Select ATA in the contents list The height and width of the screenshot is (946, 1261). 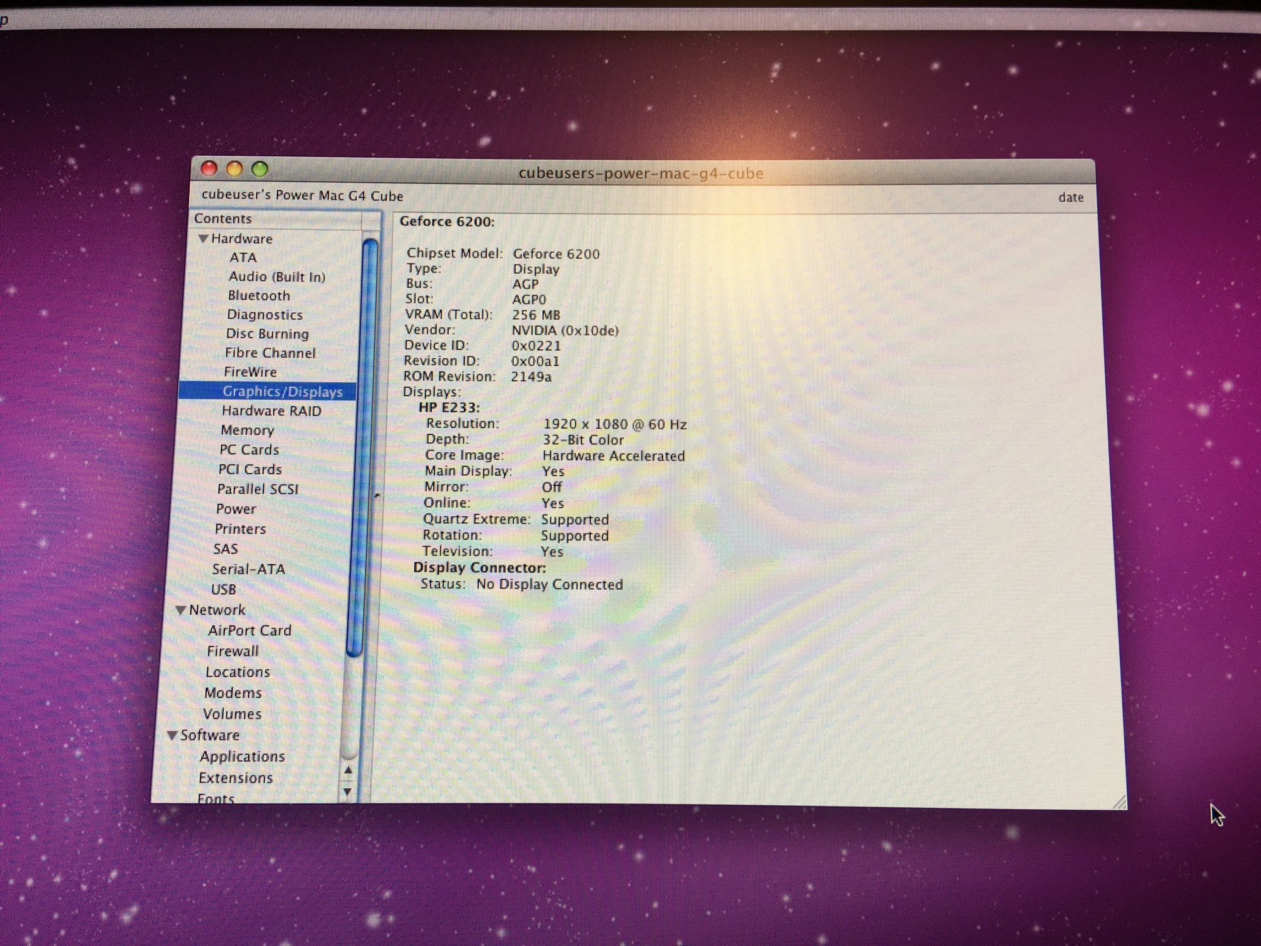point(243,257)
